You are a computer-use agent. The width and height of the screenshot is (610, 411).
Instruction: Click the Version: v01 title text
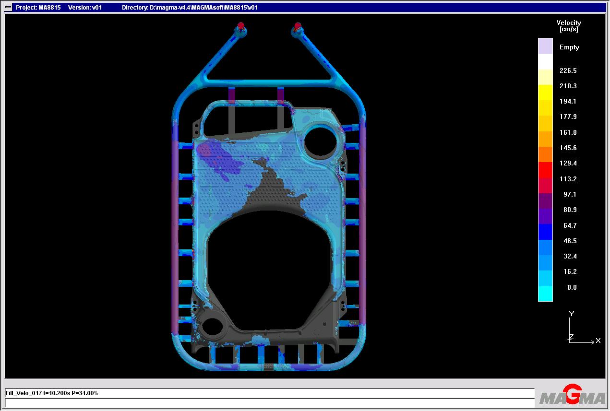[85, 8]
